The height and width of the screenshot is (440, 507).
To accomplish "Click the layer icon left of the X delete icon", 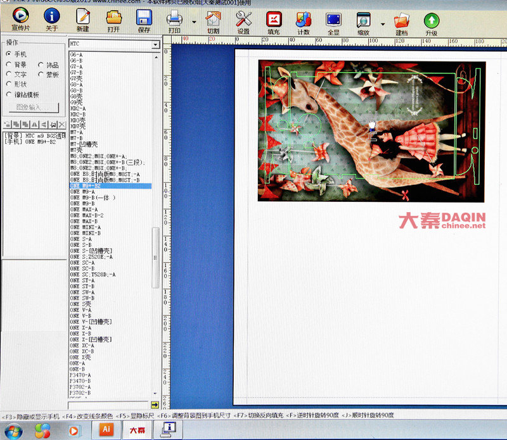I will (x=53, y=124).
